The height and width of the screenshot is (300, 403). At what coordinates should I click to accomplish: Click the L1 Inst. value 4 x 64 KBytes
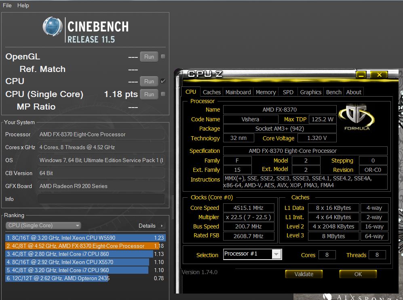coord(333,217)
